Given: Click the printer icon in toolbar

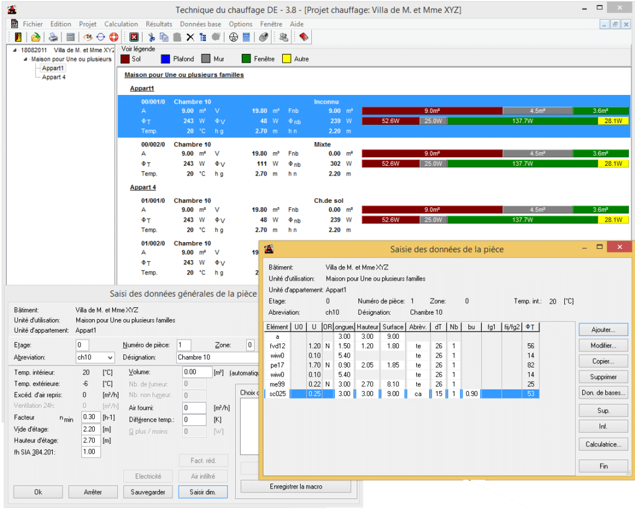Looking at the screenshot, I should click(x=54, y=37).
